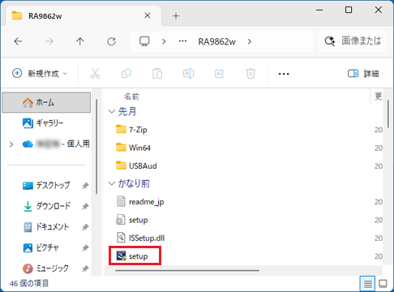
Task: Expand chevron after RA9862w breadcrumb
Action: tap(250, 41)
